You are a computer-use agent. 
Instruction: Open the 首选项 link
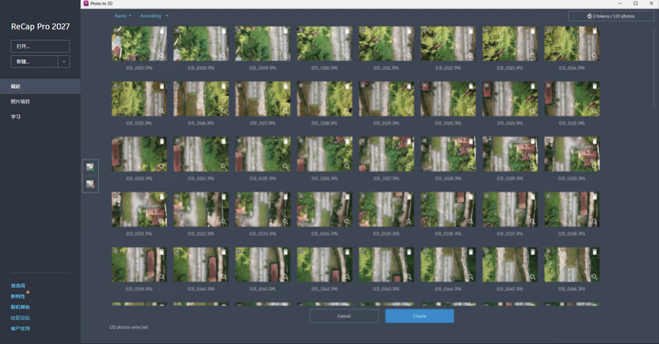click(x=18, y=285)
